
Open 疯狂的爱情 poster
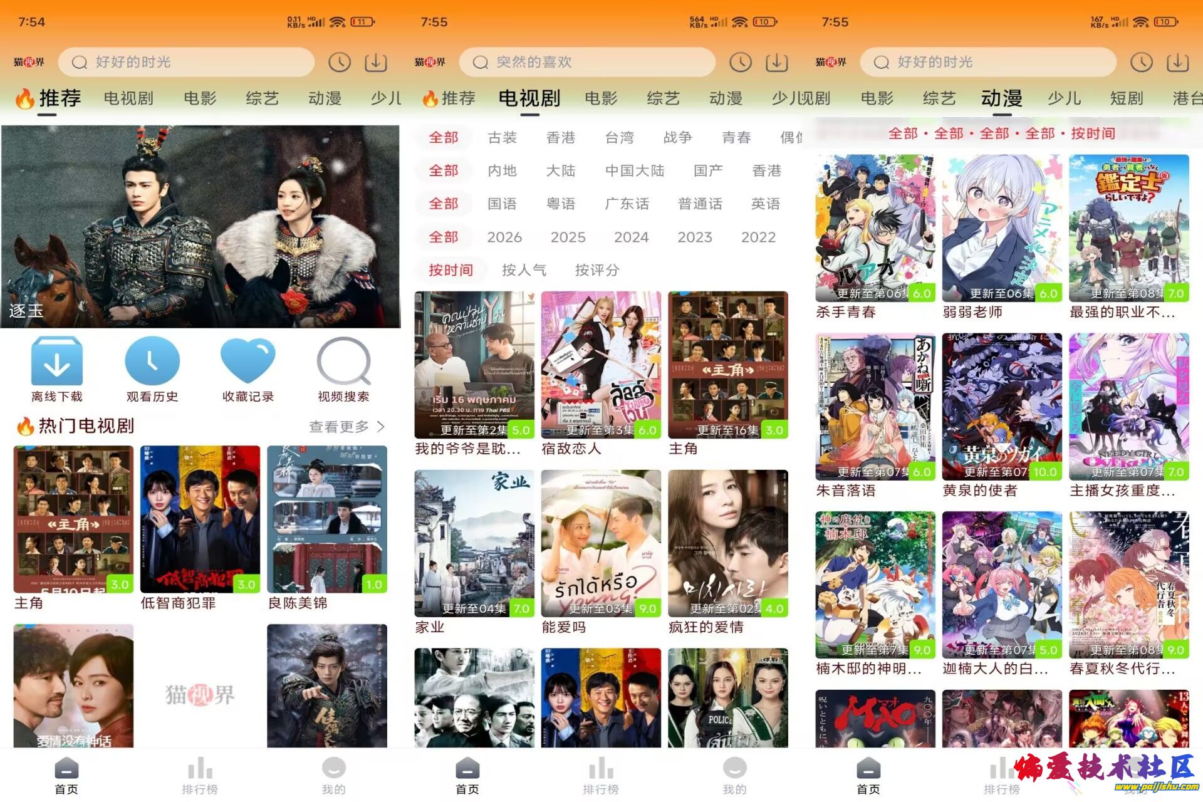728,543
